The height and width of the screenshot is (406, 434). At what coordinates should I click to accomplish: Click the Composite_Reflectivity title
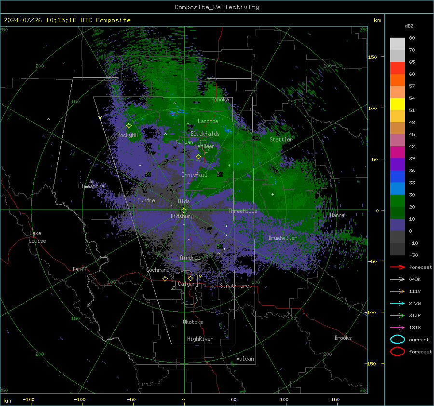tap(217, 7)
